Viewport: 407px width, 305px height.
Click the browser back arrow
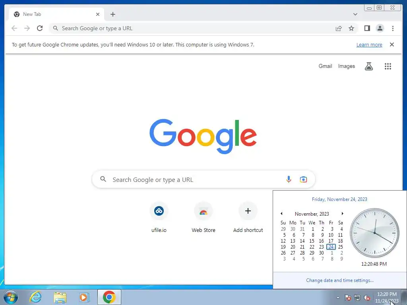(x=14, y=28)
